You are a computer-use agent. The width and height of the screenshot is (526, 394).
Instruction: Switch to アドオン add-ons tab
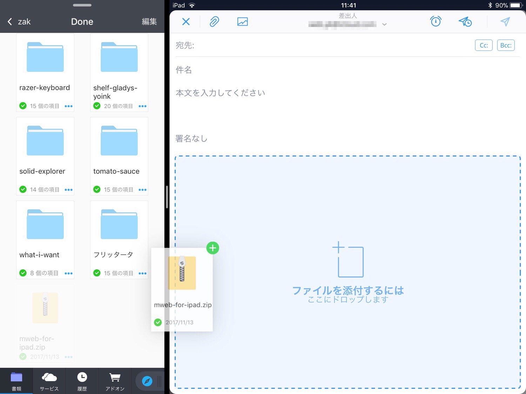[115, 381]
